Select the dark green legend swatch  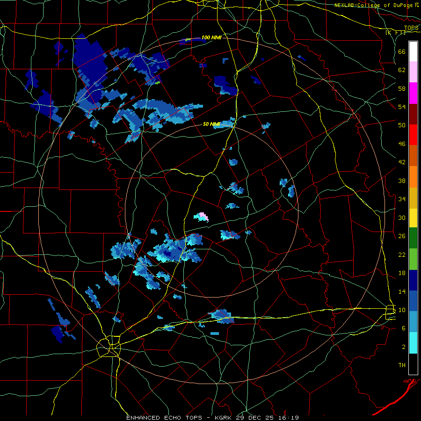click(413, 238)
